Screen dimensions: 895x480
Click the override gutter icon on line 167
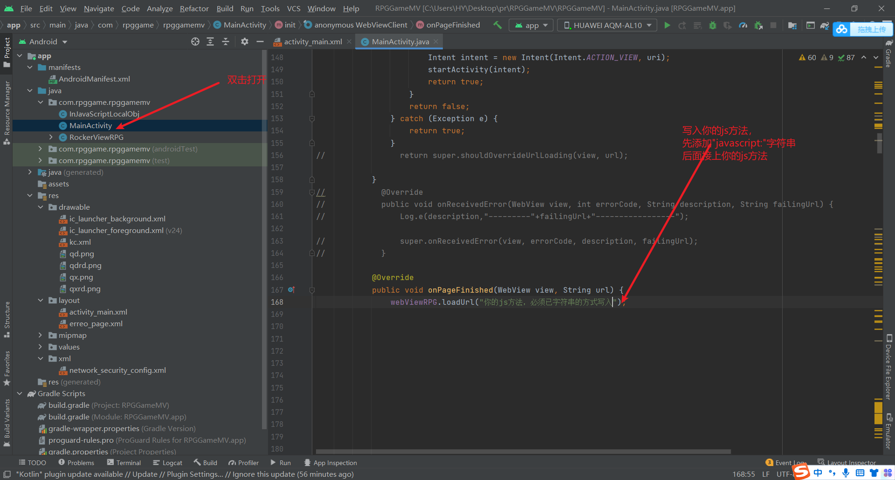pyautogui.click(x=291, y=290)
